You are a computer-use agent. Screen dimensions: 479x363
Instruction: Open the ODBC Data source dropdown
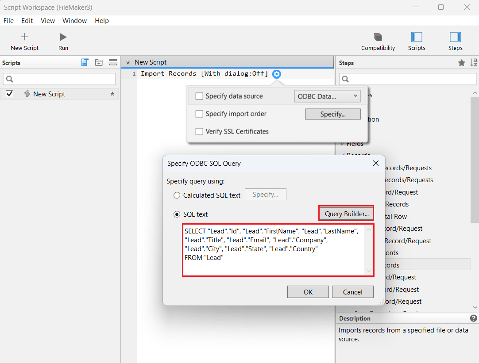pos(327,96)
